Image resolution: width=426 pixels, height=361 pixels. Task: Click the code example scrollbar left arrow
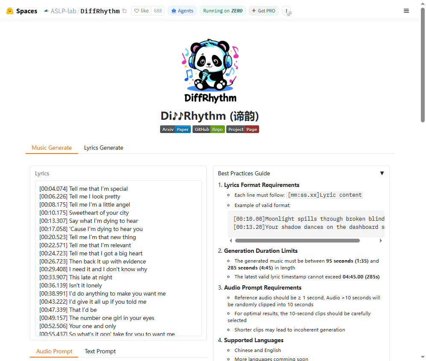[231, 241]
